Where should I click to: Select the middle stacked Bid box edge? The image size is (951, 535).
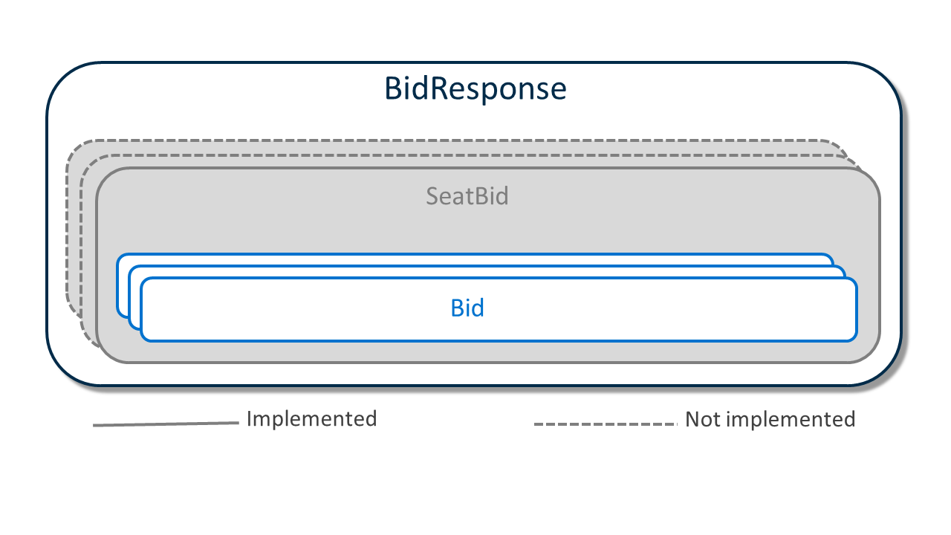point(134,297)
